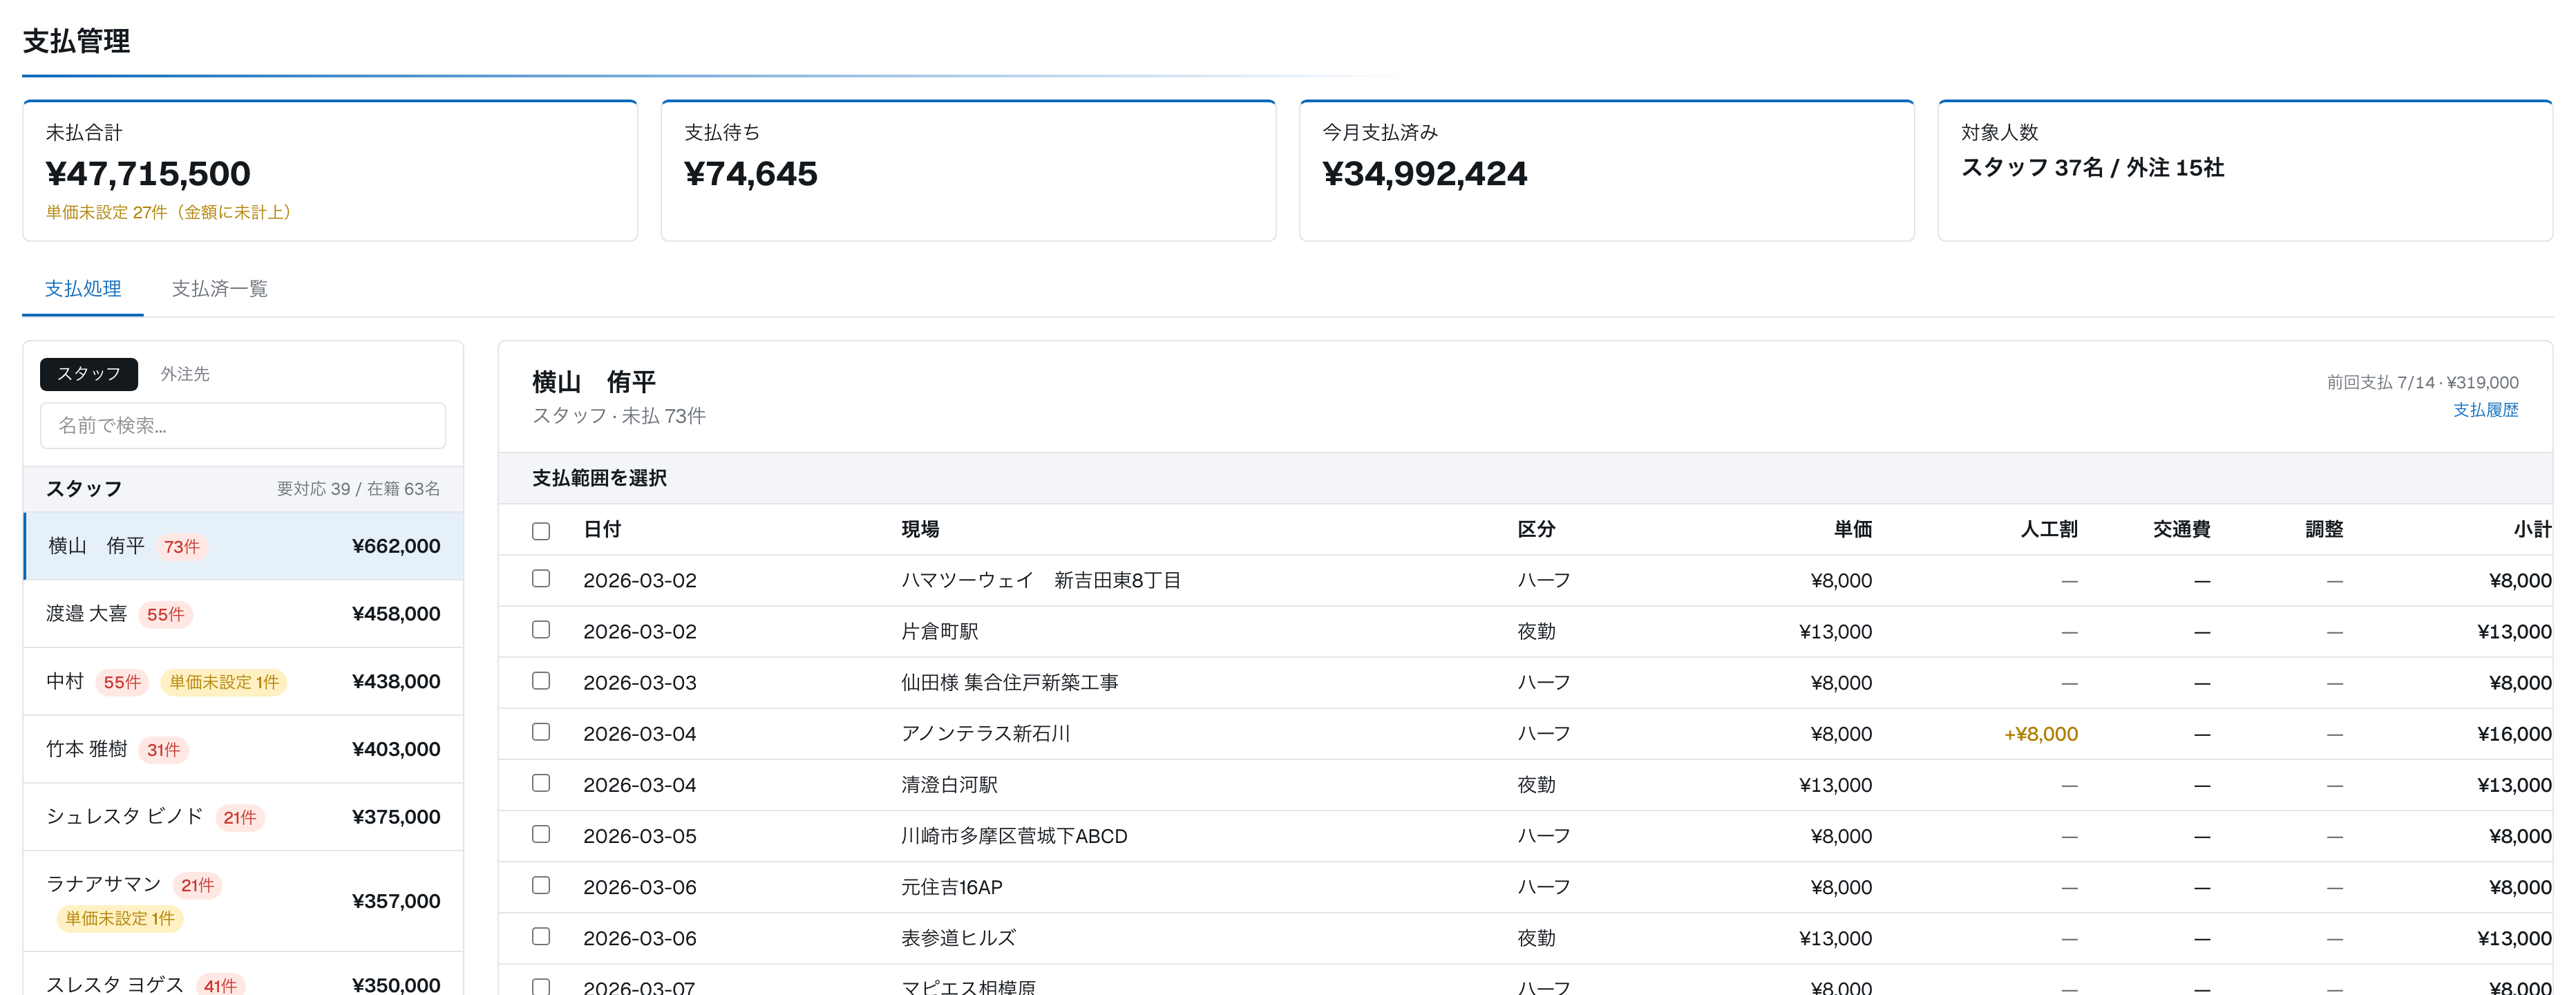Viewport: 2576px width, 995px height.
Task: Select staff 横山 侑平 in the list
Action: click(x=243, y=546)
